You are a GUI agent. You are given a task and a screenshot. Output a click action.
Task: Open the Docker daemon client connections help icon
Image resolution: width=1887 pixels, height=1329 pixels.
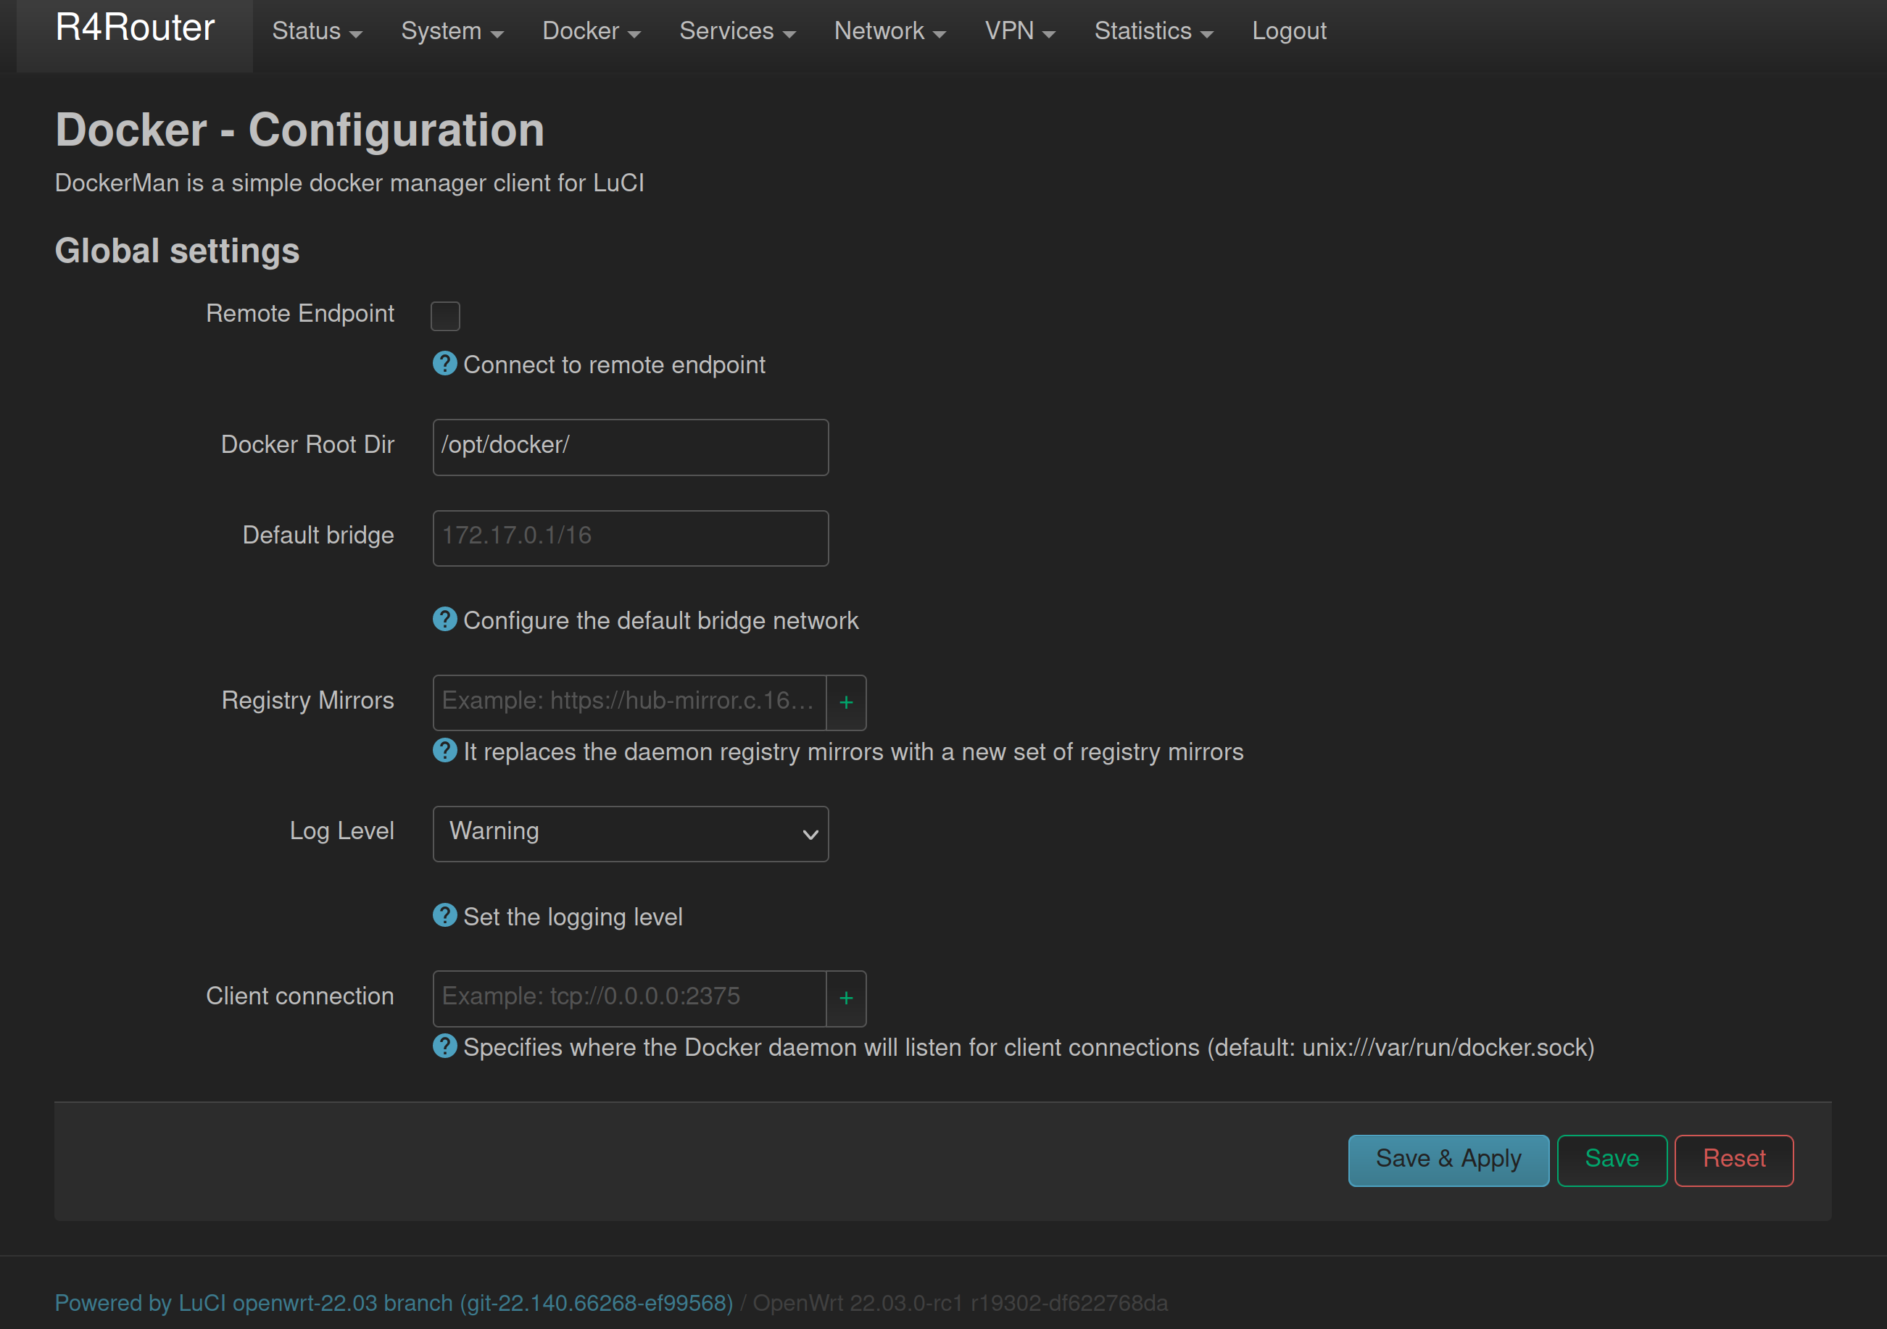click(444, 1046)
